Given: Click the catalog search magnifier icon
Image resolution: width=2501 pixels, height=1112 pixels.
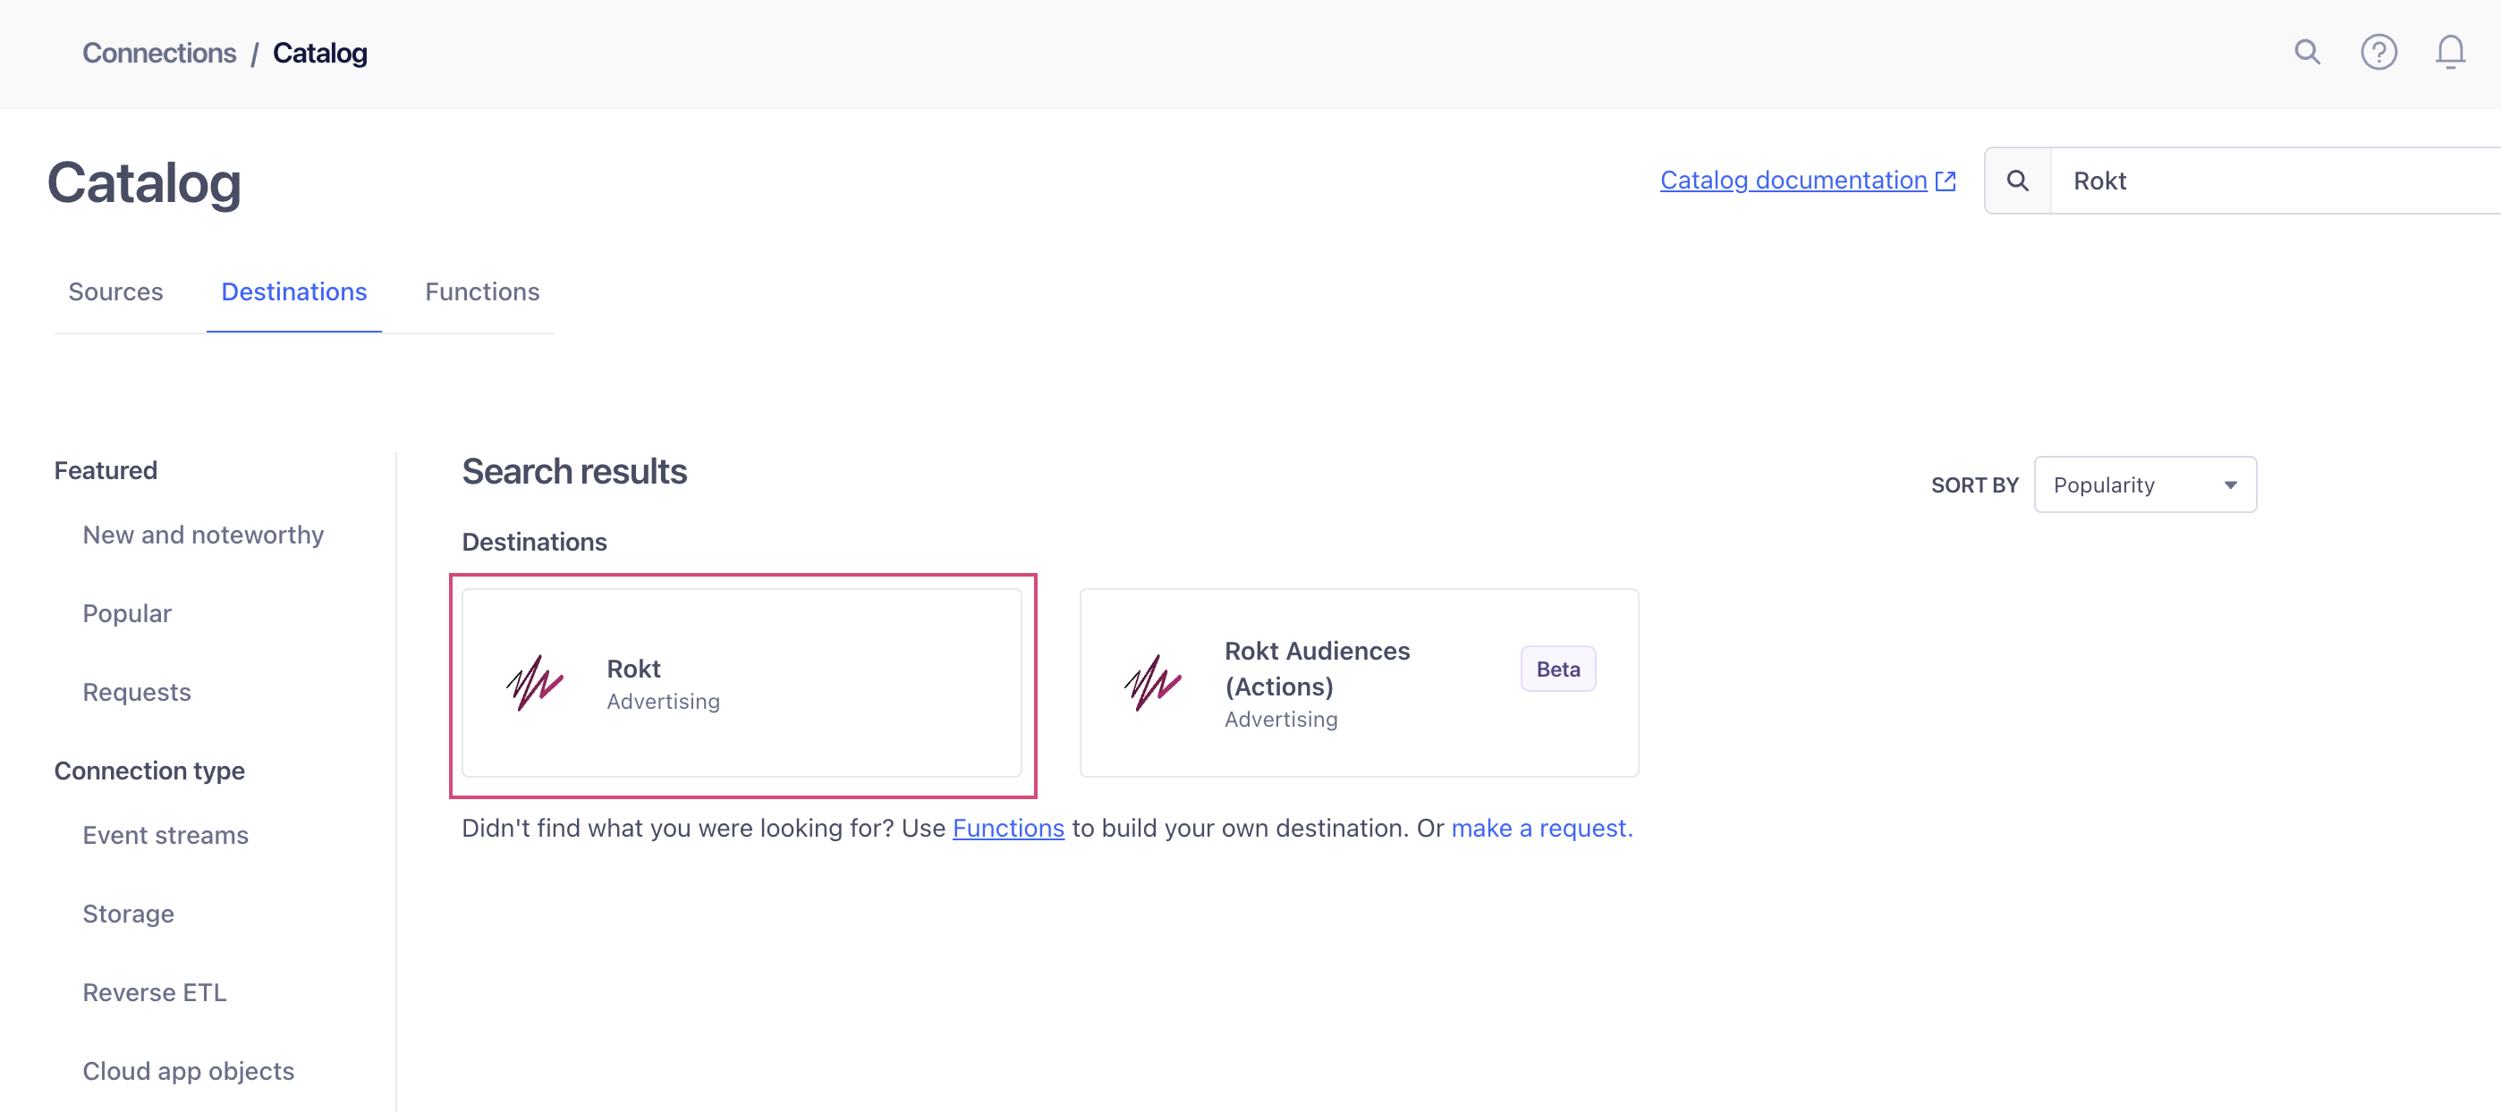Looking at the screenshot, I should point(2017,181).
